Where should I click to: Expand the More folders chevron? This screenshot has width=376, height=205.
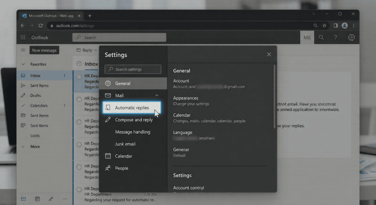(x=23, y=147)
